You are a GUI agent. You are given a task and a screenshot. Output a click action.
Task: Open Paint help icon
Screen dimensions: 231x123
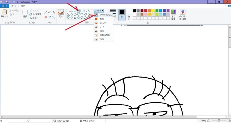pyautogui.click(x=229, y=6)
